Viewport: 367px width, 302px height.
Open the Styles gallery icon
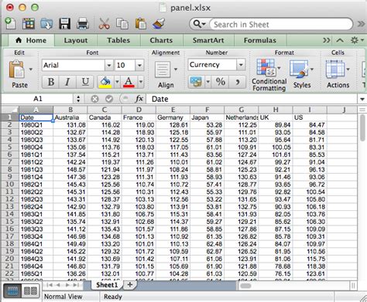coord(299,70)
